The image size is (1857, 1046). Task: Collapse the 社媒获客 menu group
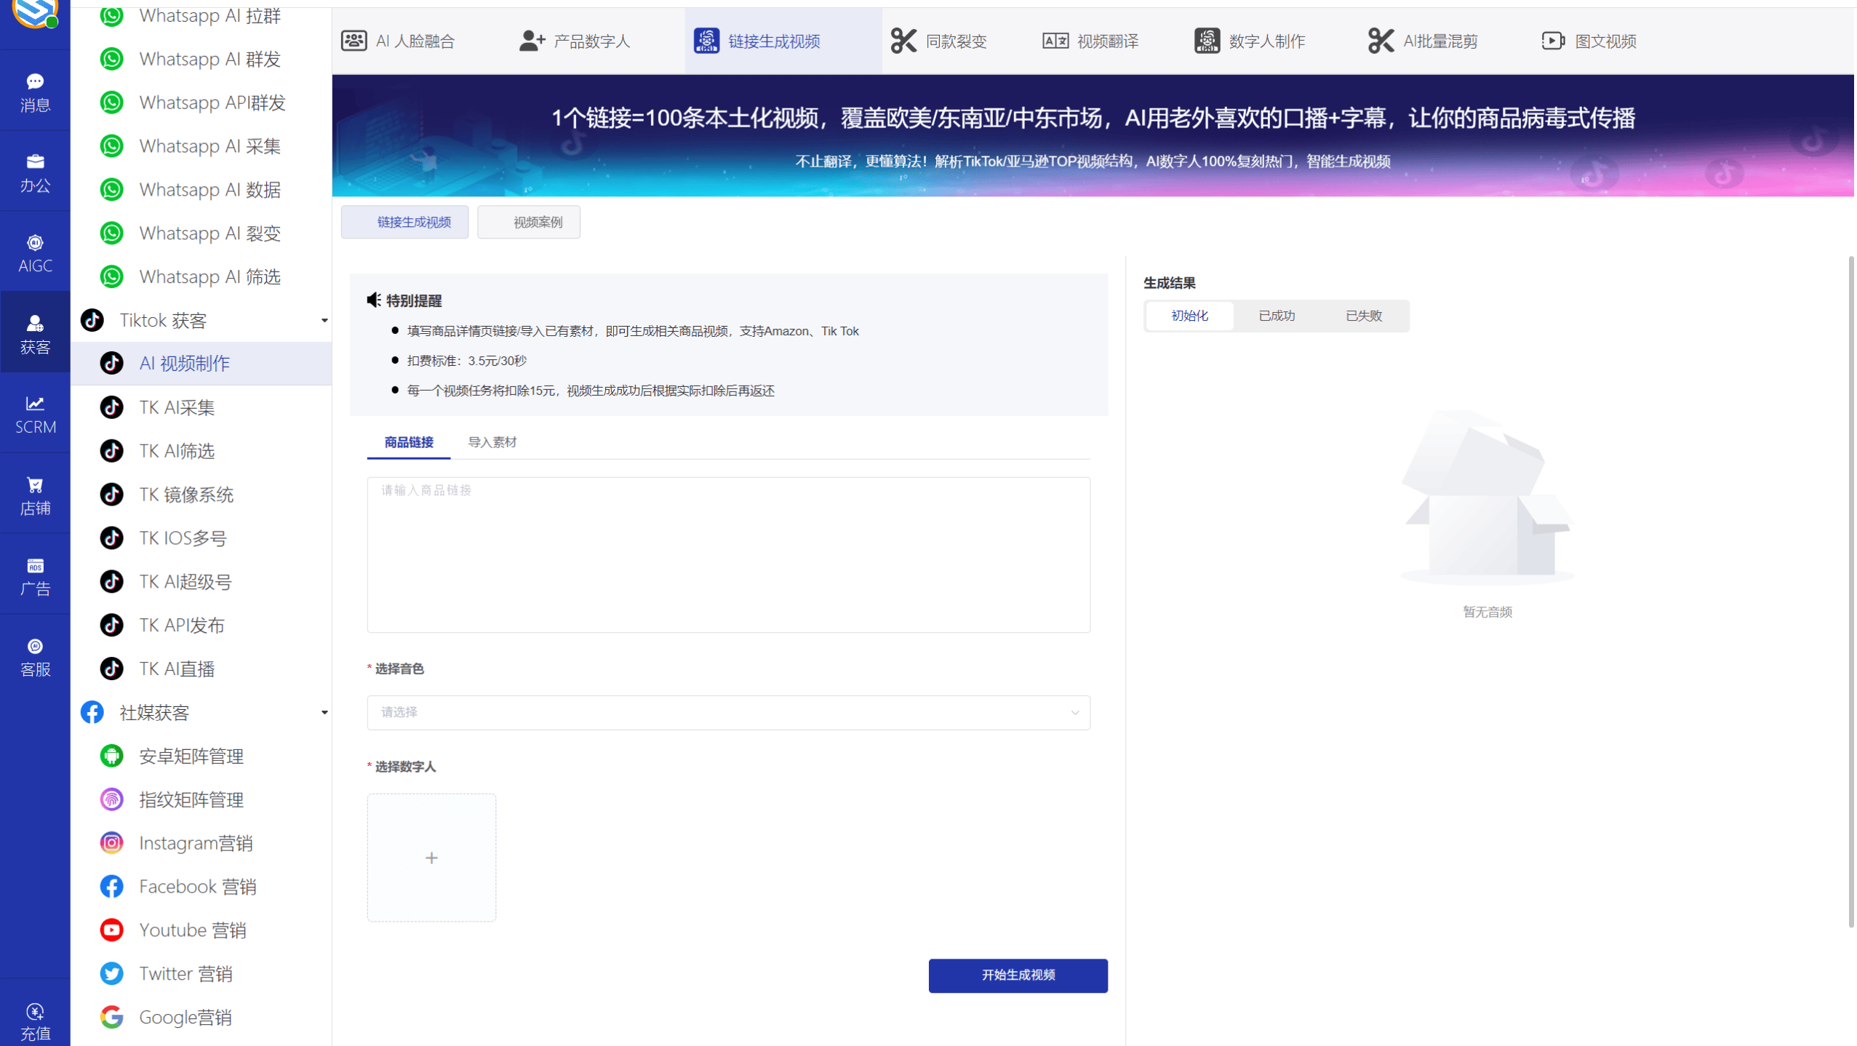coord(324,712)
